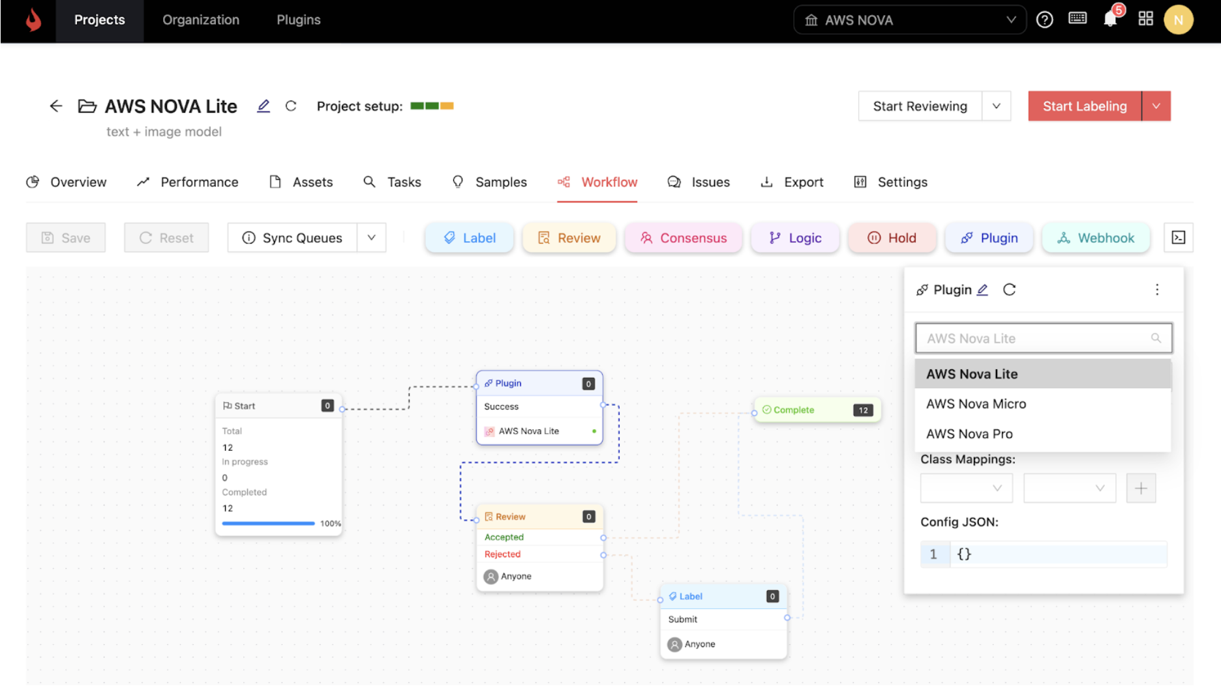
Task: Add a Label stage
Action: [x=470, y=238]
